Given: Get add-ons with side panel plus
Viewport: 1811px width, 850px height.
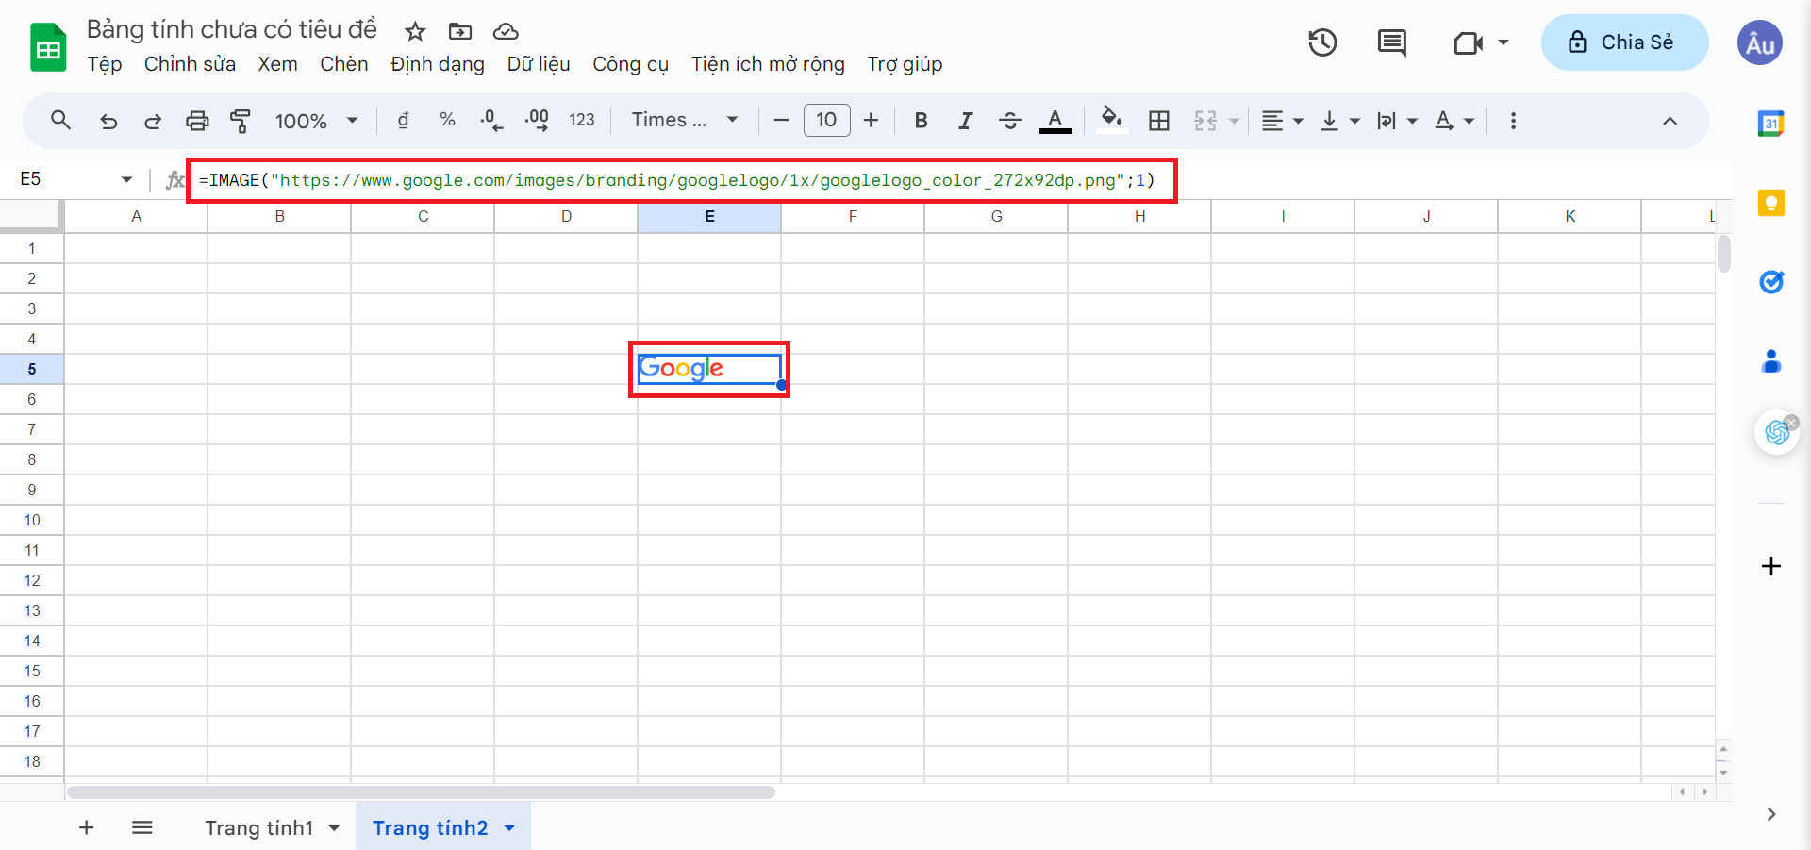Looking at the screenshot, I should (1770, 566).
